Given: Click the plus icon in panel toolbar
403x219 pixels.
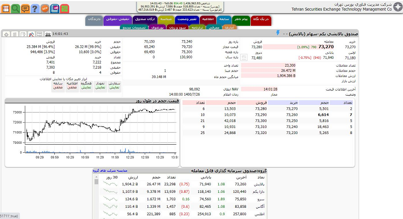Looking at the screenshot, I should [x=6, y=34].
